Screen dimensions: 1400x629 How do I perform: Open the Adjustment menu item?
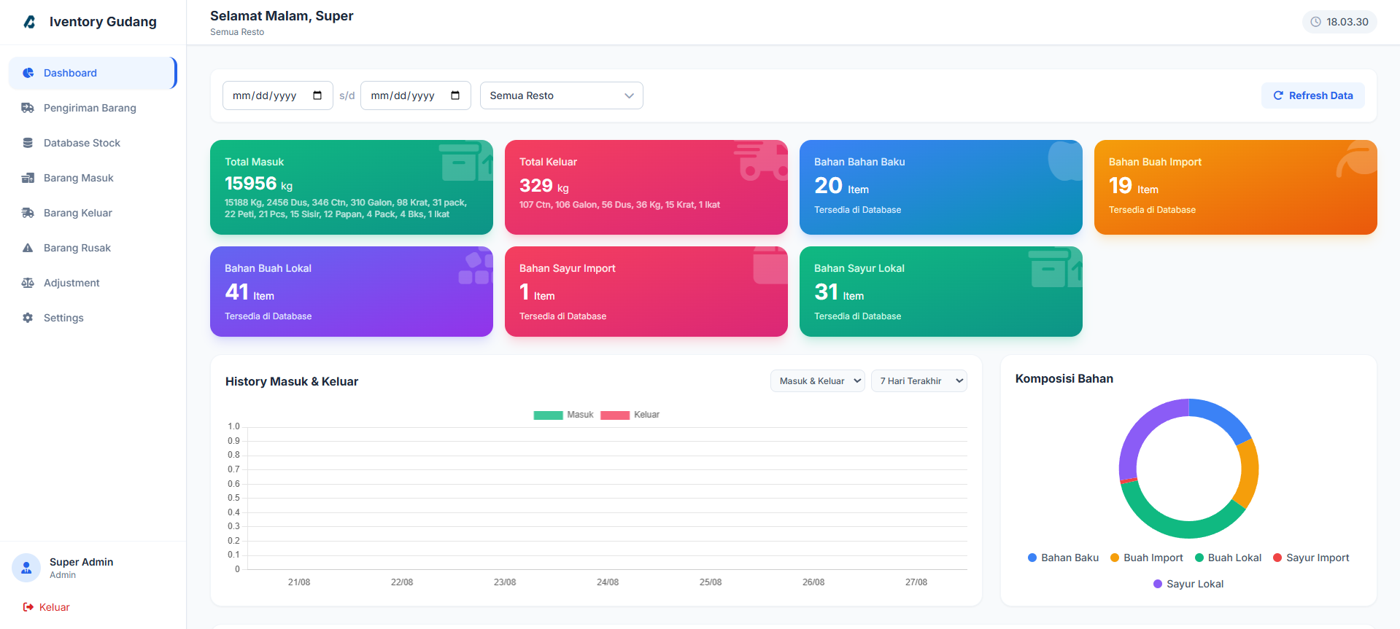(93, 283)
